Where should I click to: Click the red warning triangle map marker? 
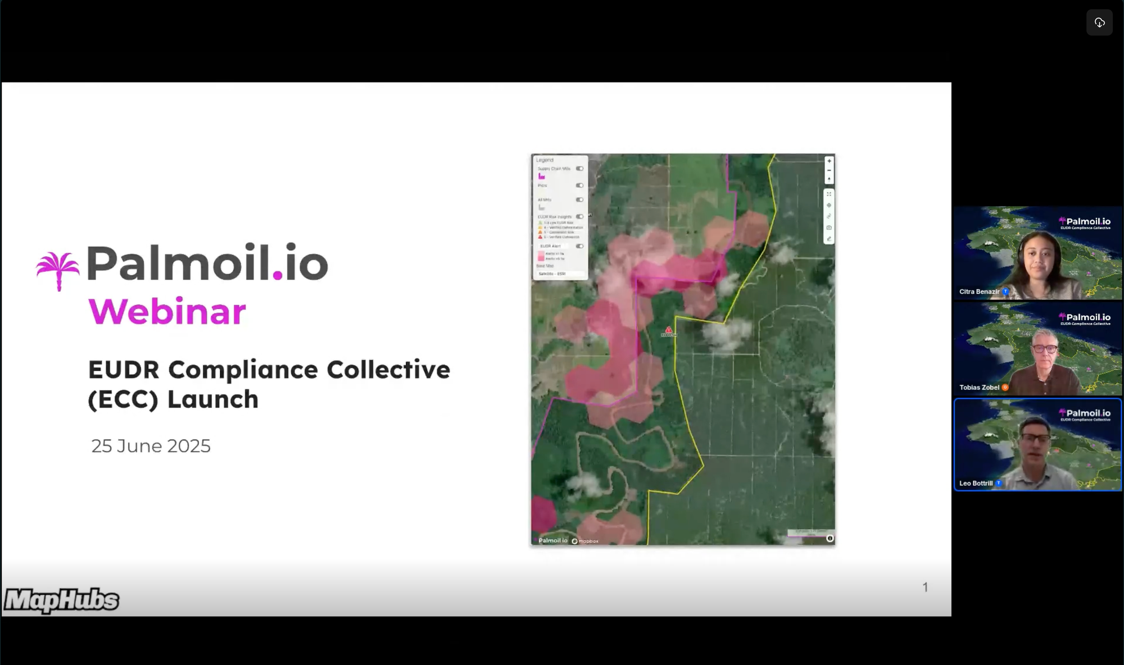pyautogui.click(x=668, y=330)
